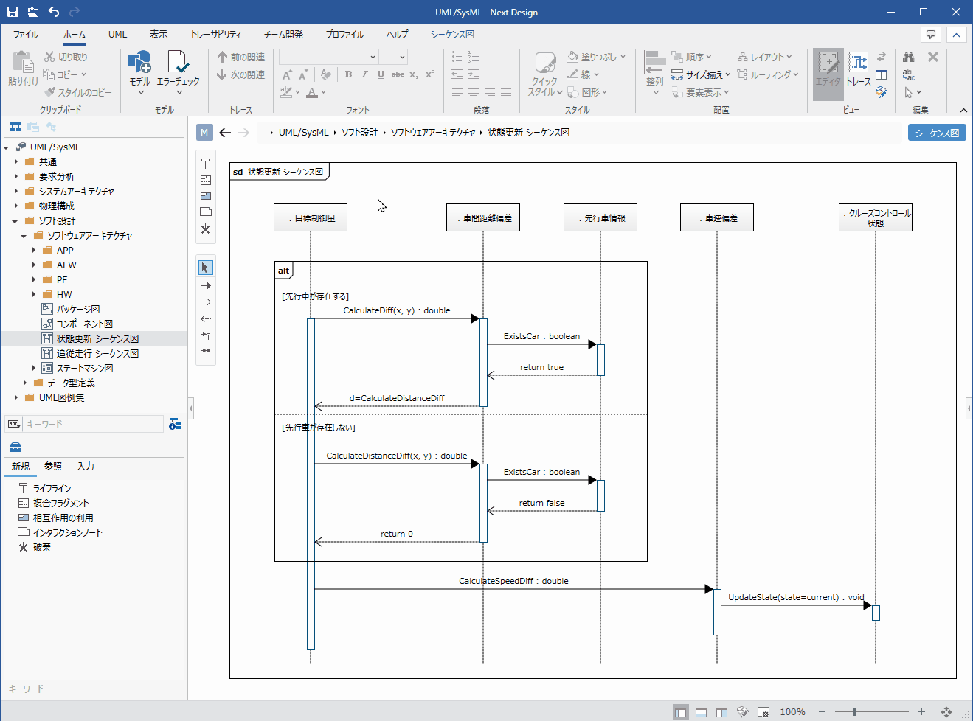Select the pointer tool in diagram toolbar
973x721 pixels.
(x=206, y=268)
